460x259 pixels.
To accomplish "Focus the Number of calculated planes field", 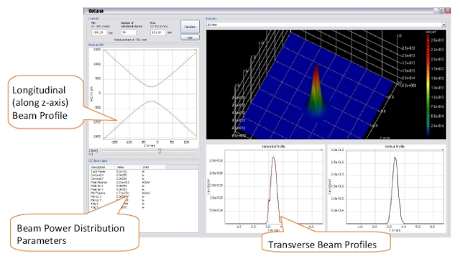I will coord(129,32).
